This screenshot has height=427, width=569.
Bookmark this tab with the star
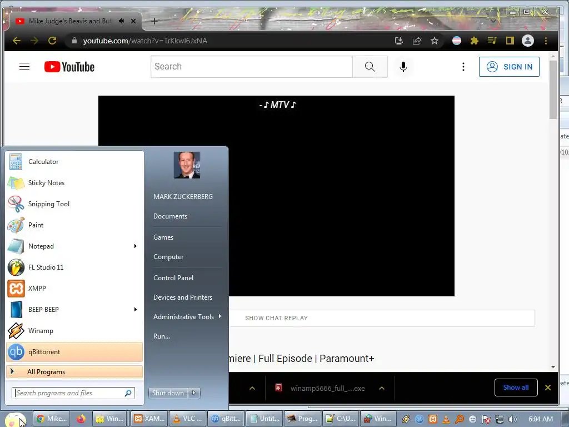[x=435, y=41]
